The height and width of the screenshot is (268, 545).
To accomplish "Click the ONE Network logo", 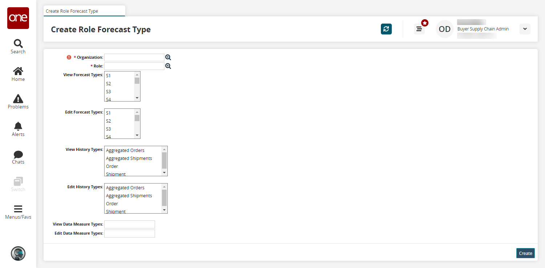I will pos(18,18).
